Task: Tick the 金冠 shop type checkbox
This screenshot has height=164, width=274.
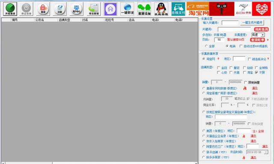Action: click(218, 67)
